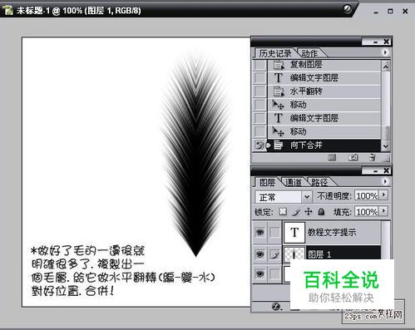The width and height of the screenshot is (415, 330).
Task: Click the black feather on the canvas
Action: (196, 155)
